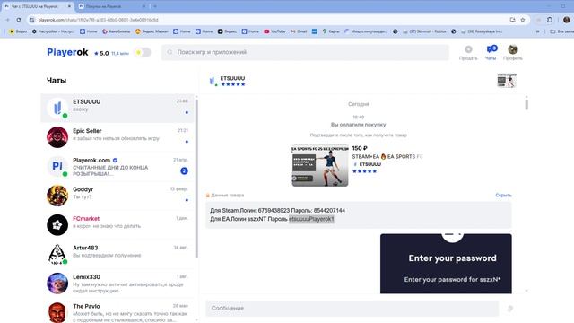
Task: Open the Gmail bookmark
Action: [299, 31]
